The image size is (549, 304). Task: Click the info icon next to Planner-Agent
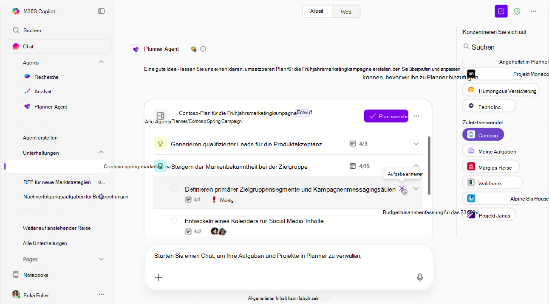203,49
